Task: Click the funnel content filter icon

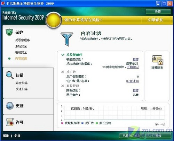Action: click(x=67, y=39)
